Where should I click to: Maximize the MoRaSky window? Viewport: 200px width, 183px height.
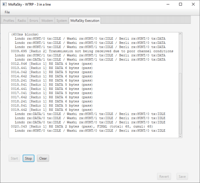[x=180, y=4]
